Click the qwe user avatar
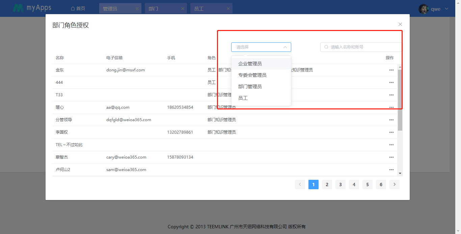The image size is (461, 234). coord(424,9)
